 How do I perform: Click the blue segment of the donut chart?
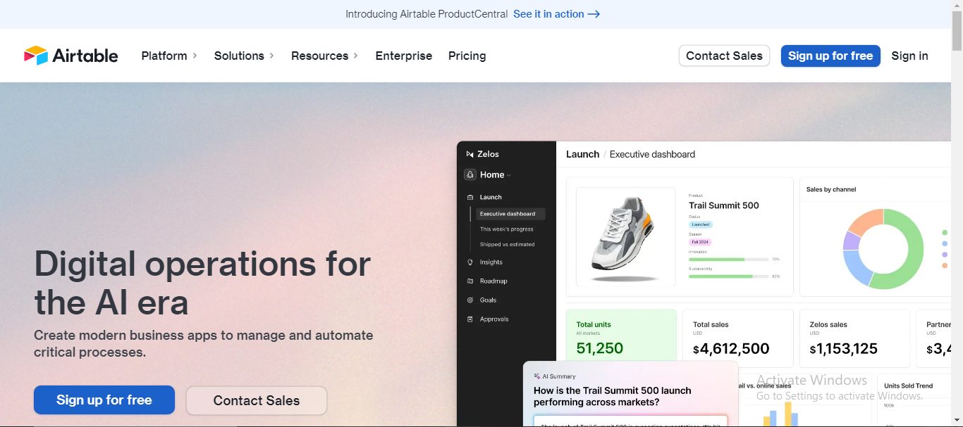[x=857, y=266]
